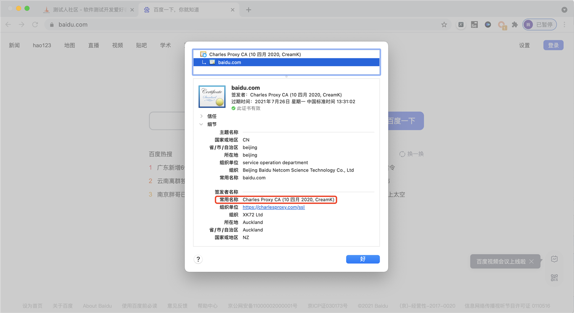
Task: Click the CN country value
Action: pyautogui.click(x=246, y=140)
